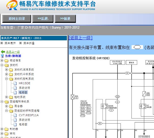The height and width of the screenshot is (138, 154).
Task: Click the 变速驱动桥和变速箱 folder icon
Action: point(11,111)
